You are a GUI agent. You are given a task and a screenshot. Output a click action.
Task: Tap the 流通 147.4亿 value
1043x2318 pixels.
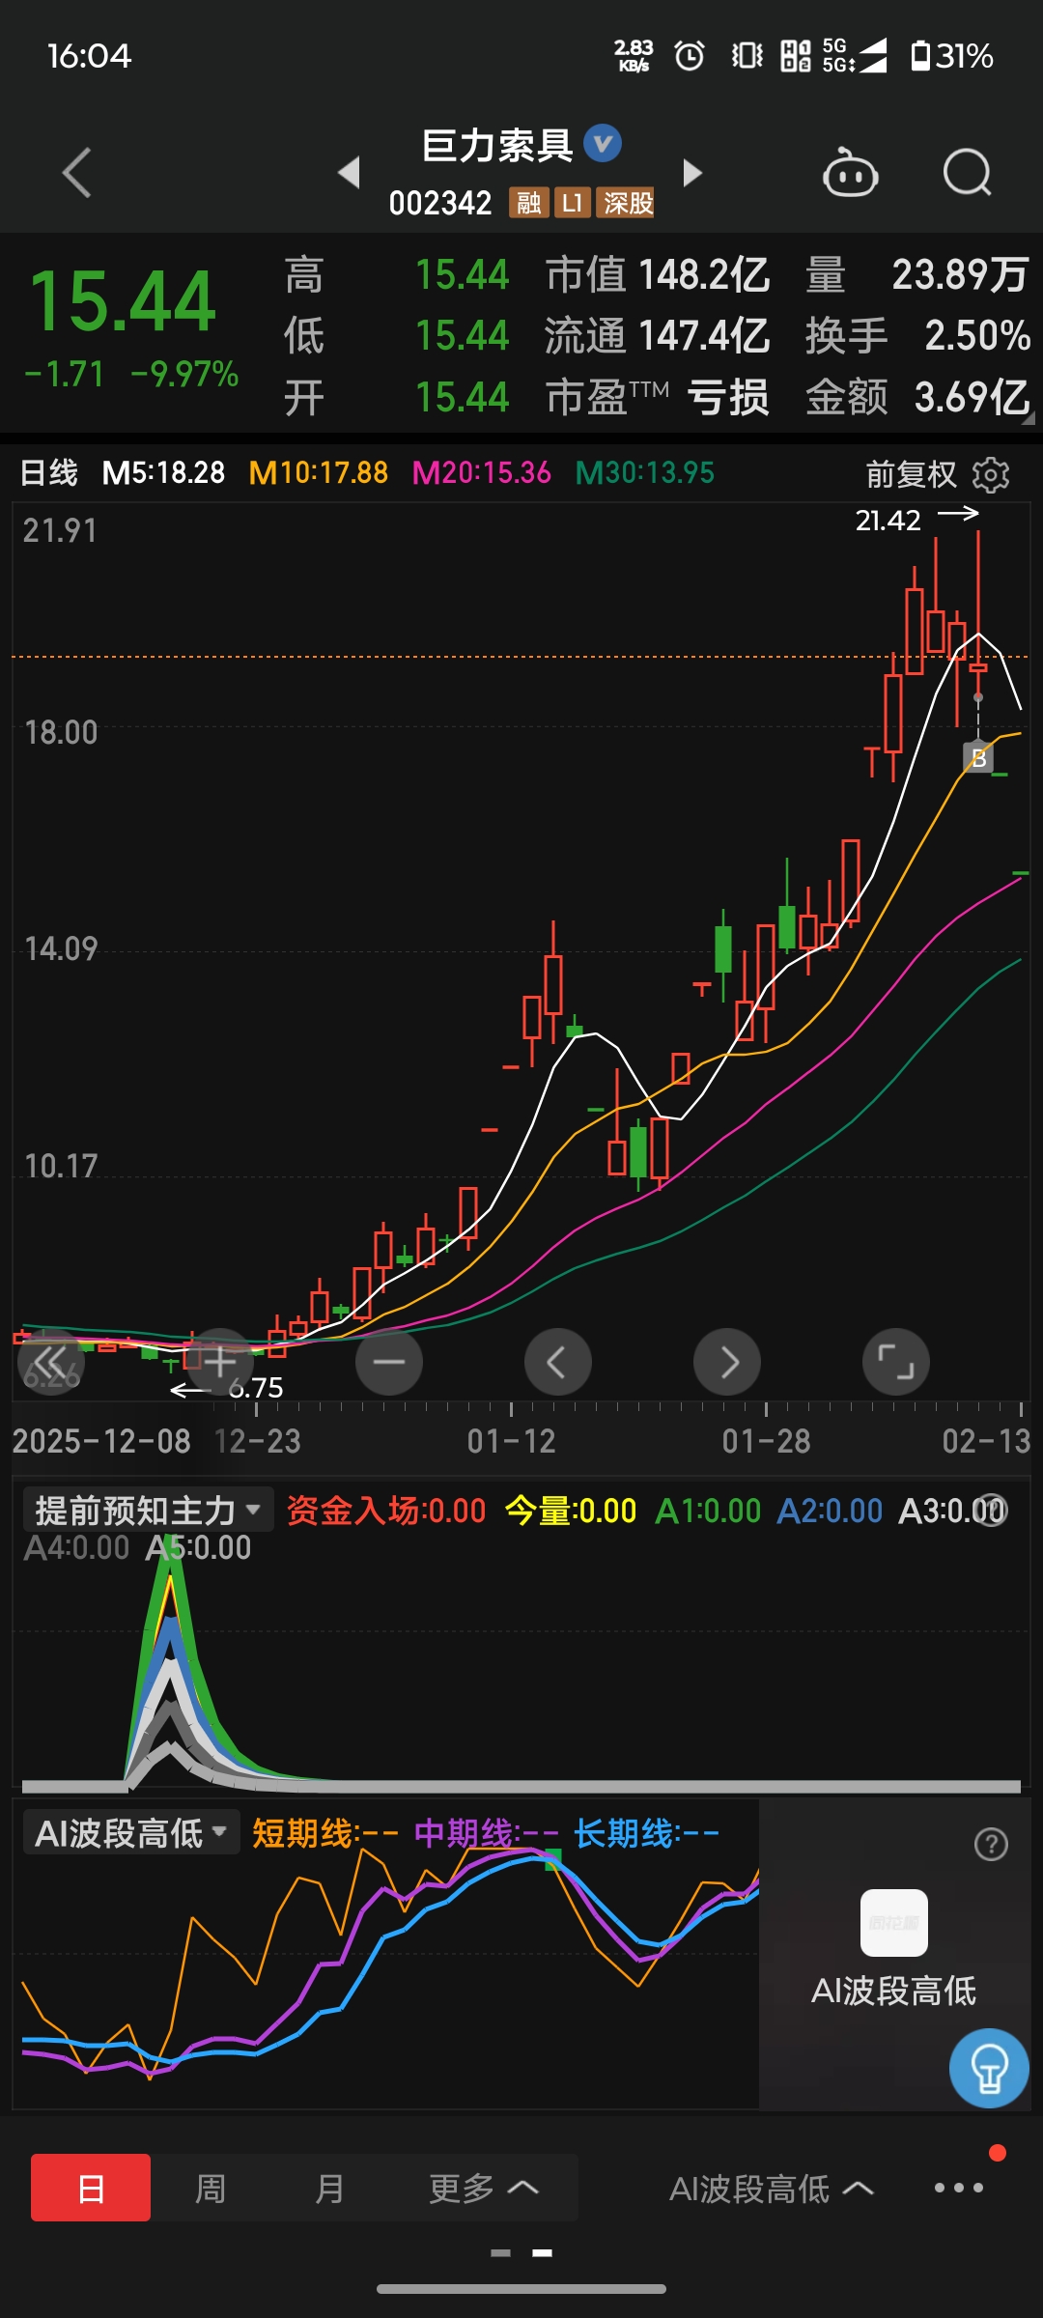tap(658, 336)
